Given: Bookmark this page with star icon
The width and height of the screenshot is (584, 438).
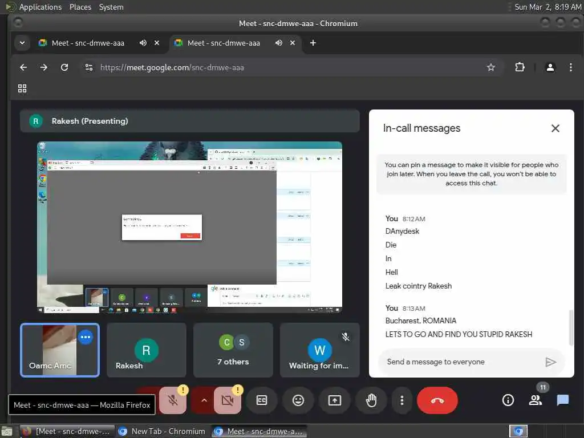Looking at the screenshot, I should pyautogui.click(x=491, y=67).
